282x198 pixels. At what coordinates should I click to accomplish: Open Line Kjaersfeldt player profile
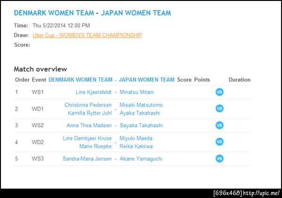click(x=94, y=92)
